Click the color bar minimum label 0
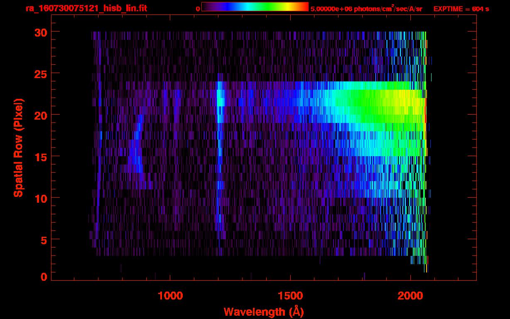Image resolution: width=510 pixels, height=319 pixels. pyautogui.click(x=198, y=9)
